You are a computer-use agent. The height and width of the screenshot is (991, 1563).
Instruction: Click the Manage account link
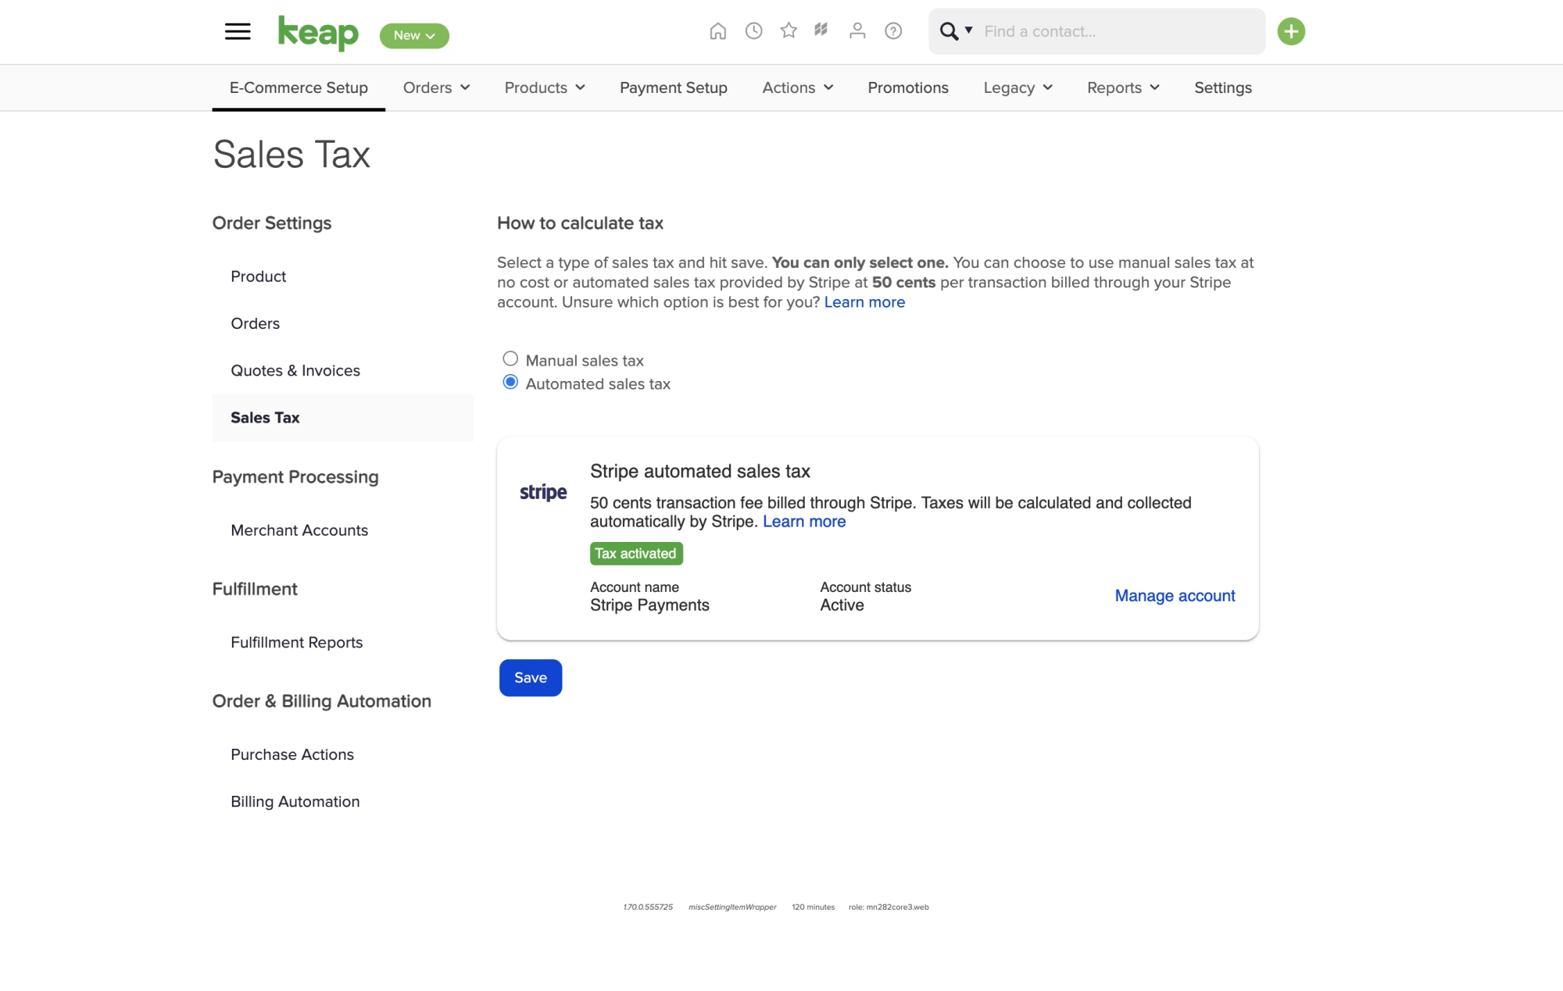[1175, 596]
